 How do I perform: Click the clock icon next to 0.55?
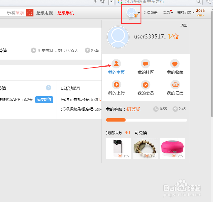coord(156,109)
